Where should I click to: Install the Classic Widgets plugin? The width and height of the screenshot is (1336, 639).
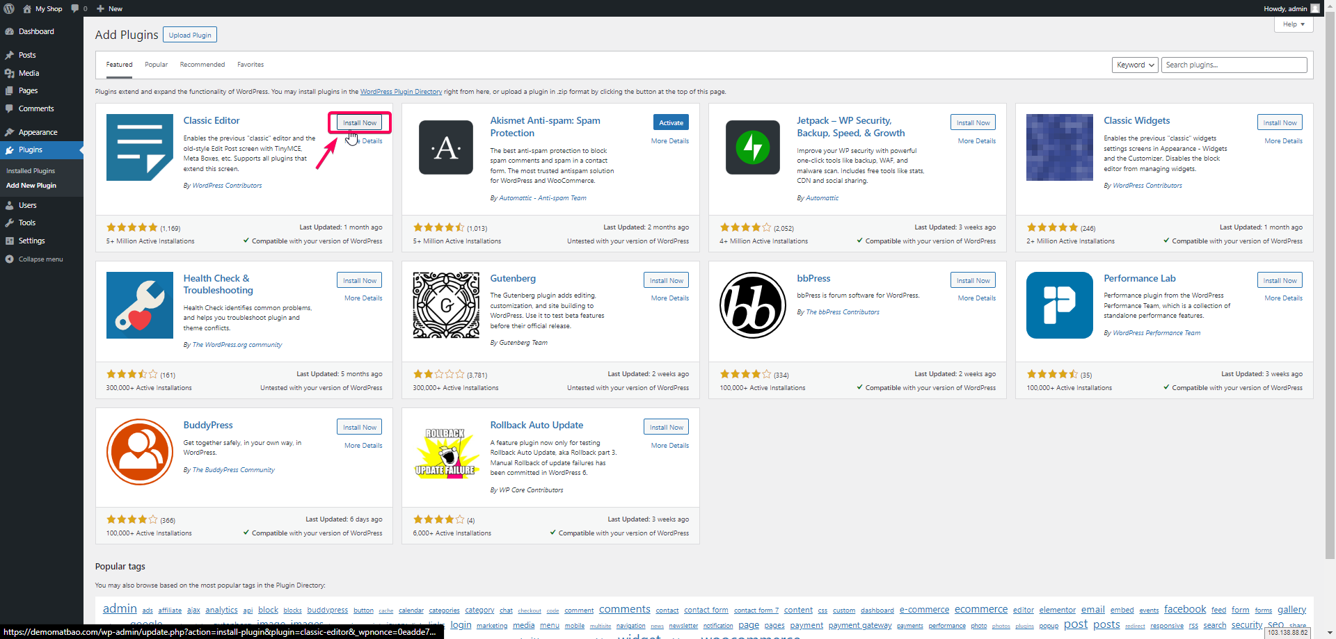click(1280, 122)
